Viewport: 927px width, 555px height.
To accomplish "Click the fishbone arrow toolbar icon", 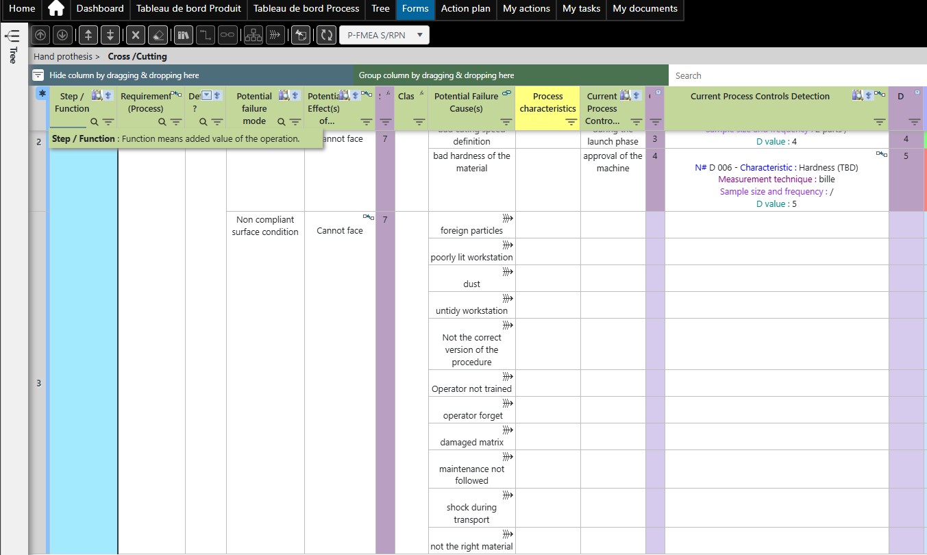I will 275,35.
